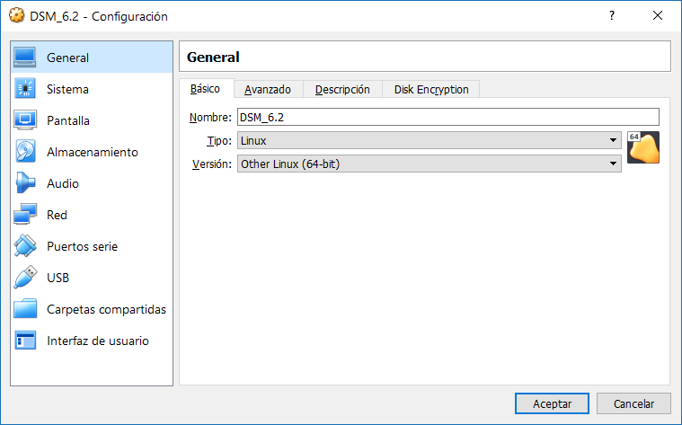
Task: Click the General monitor icon in sidebar
Action: point(25,58)
